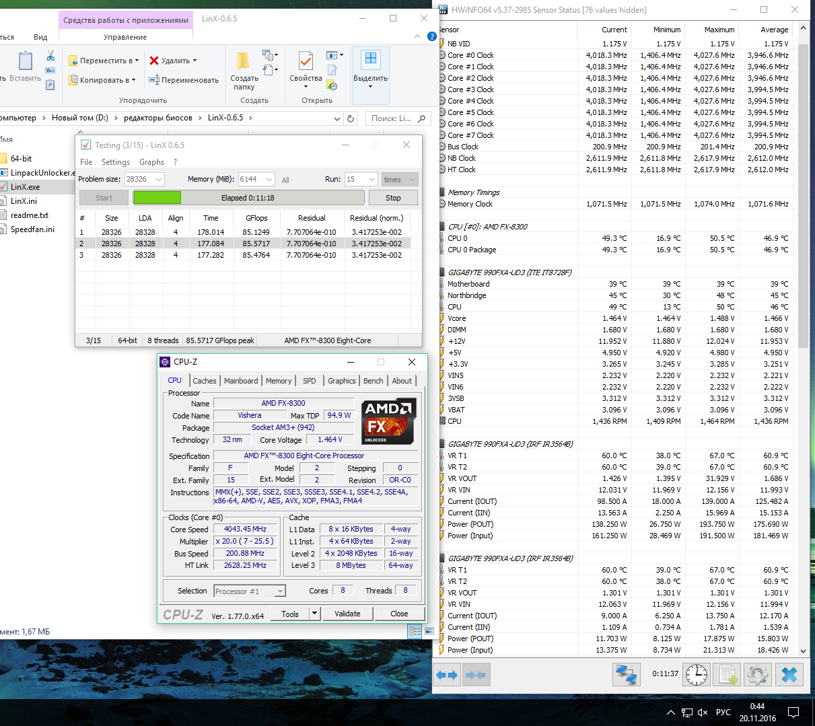815x726 pixels.
Task: Click the РУС language indicator in taskbar
Action: (x=723, y=713)
